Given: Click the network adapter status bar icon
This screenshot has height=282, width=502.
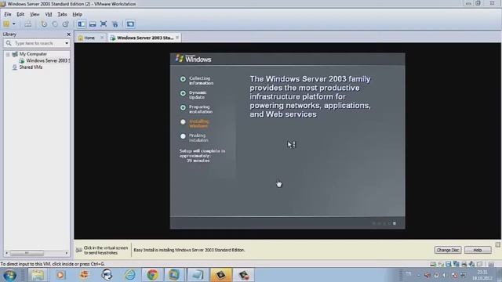Looking at the screenshot, I should coord(457,264).
